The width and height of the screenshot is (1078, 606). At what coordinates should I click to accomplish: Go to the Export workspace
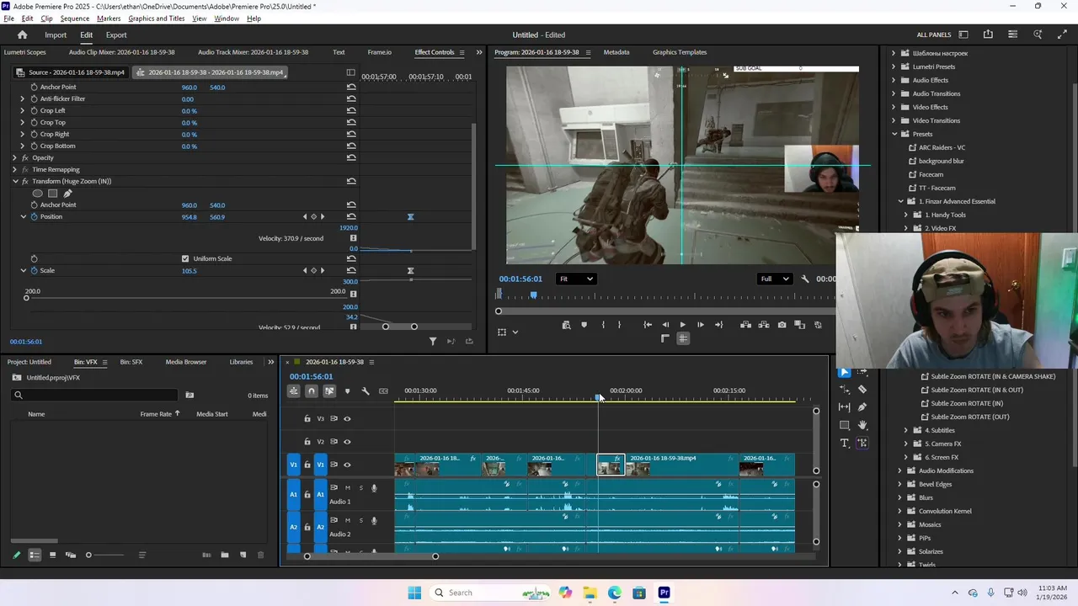pyautogui.click(x=116, y=35)
